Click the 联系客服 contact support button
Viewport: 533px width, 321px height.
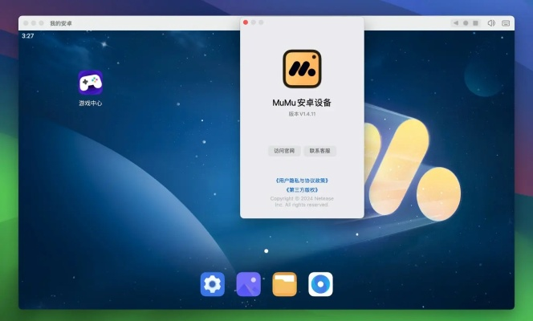point(319,151)
